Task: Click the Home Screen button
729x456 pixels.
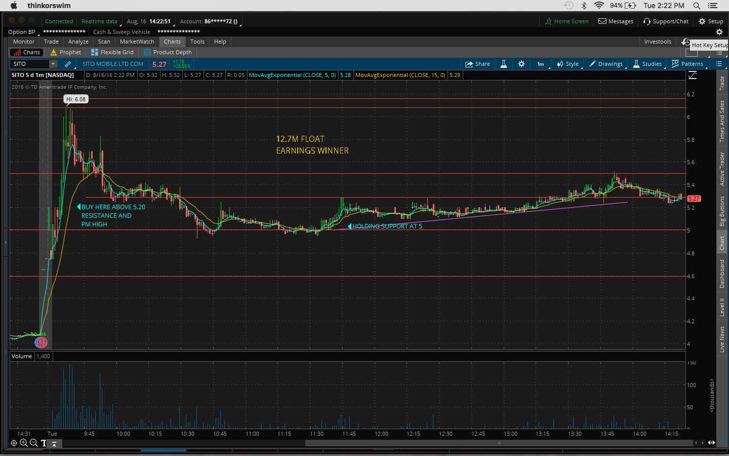Action: click(x=566, y=21)
